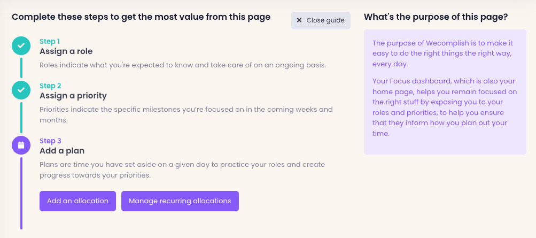Open Manage recurring allocations
The image size is (536, 238).
pos(180,201)
